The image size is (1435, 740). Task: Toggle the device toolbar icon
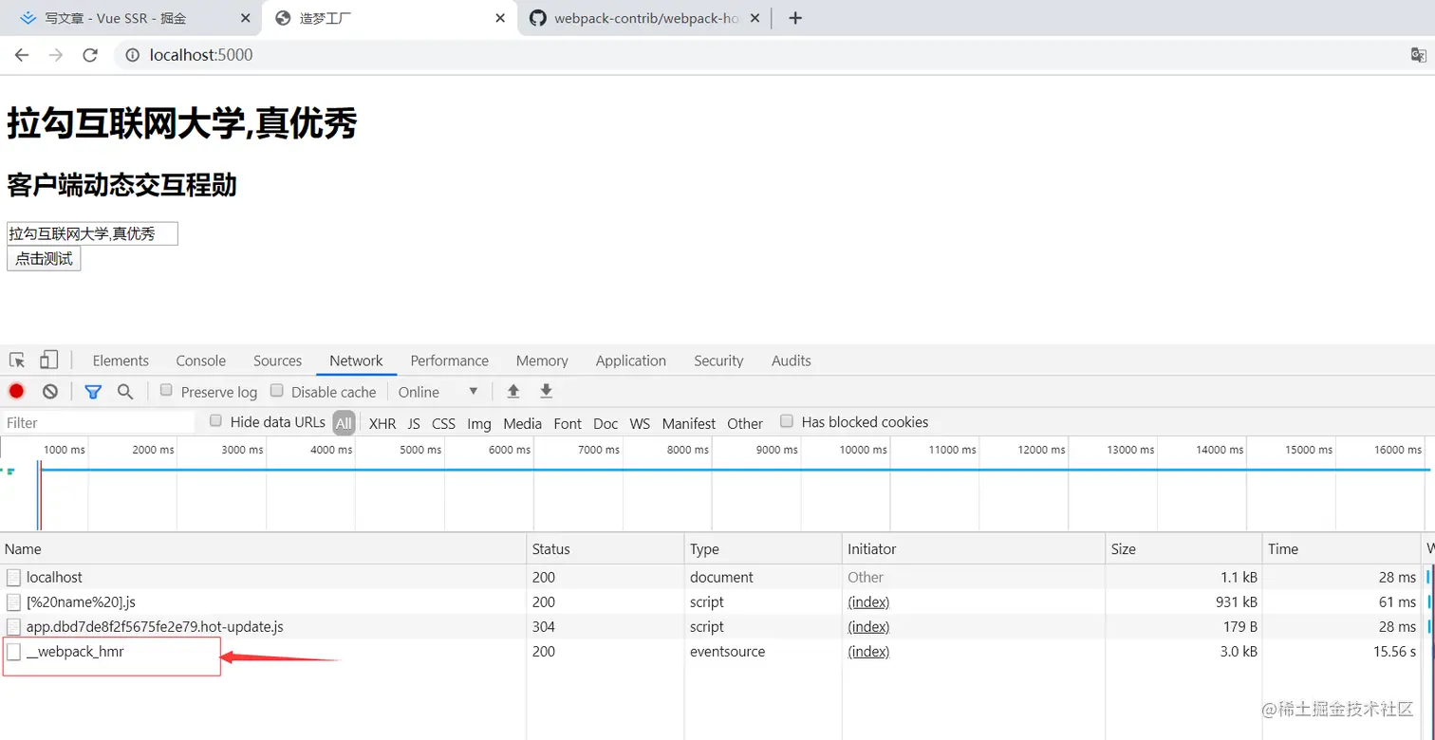coord(48,361)
